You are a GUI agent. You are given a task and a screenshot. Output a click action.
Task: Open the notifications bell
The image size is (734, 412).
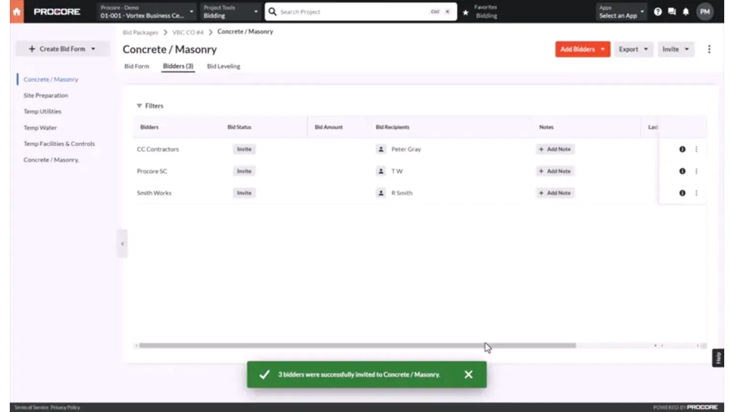pyautogui.click(x=686, y=12)
